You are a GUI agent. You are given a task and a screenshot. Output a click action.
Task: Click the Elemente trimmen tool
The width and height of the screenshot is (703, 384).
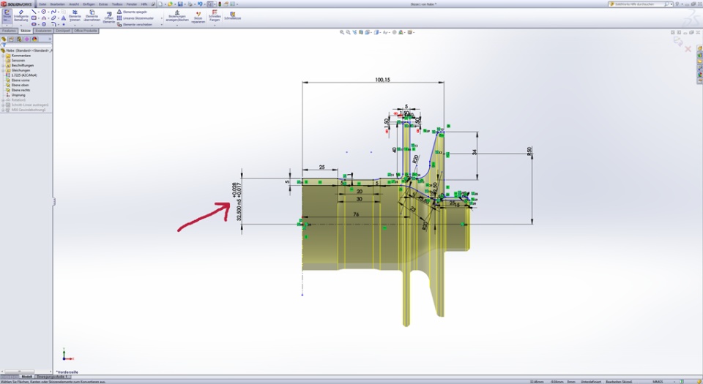tap(75, 16)
